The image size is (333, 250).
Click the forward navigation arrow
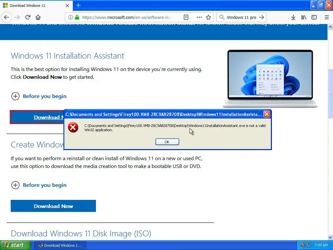[18, 17]
